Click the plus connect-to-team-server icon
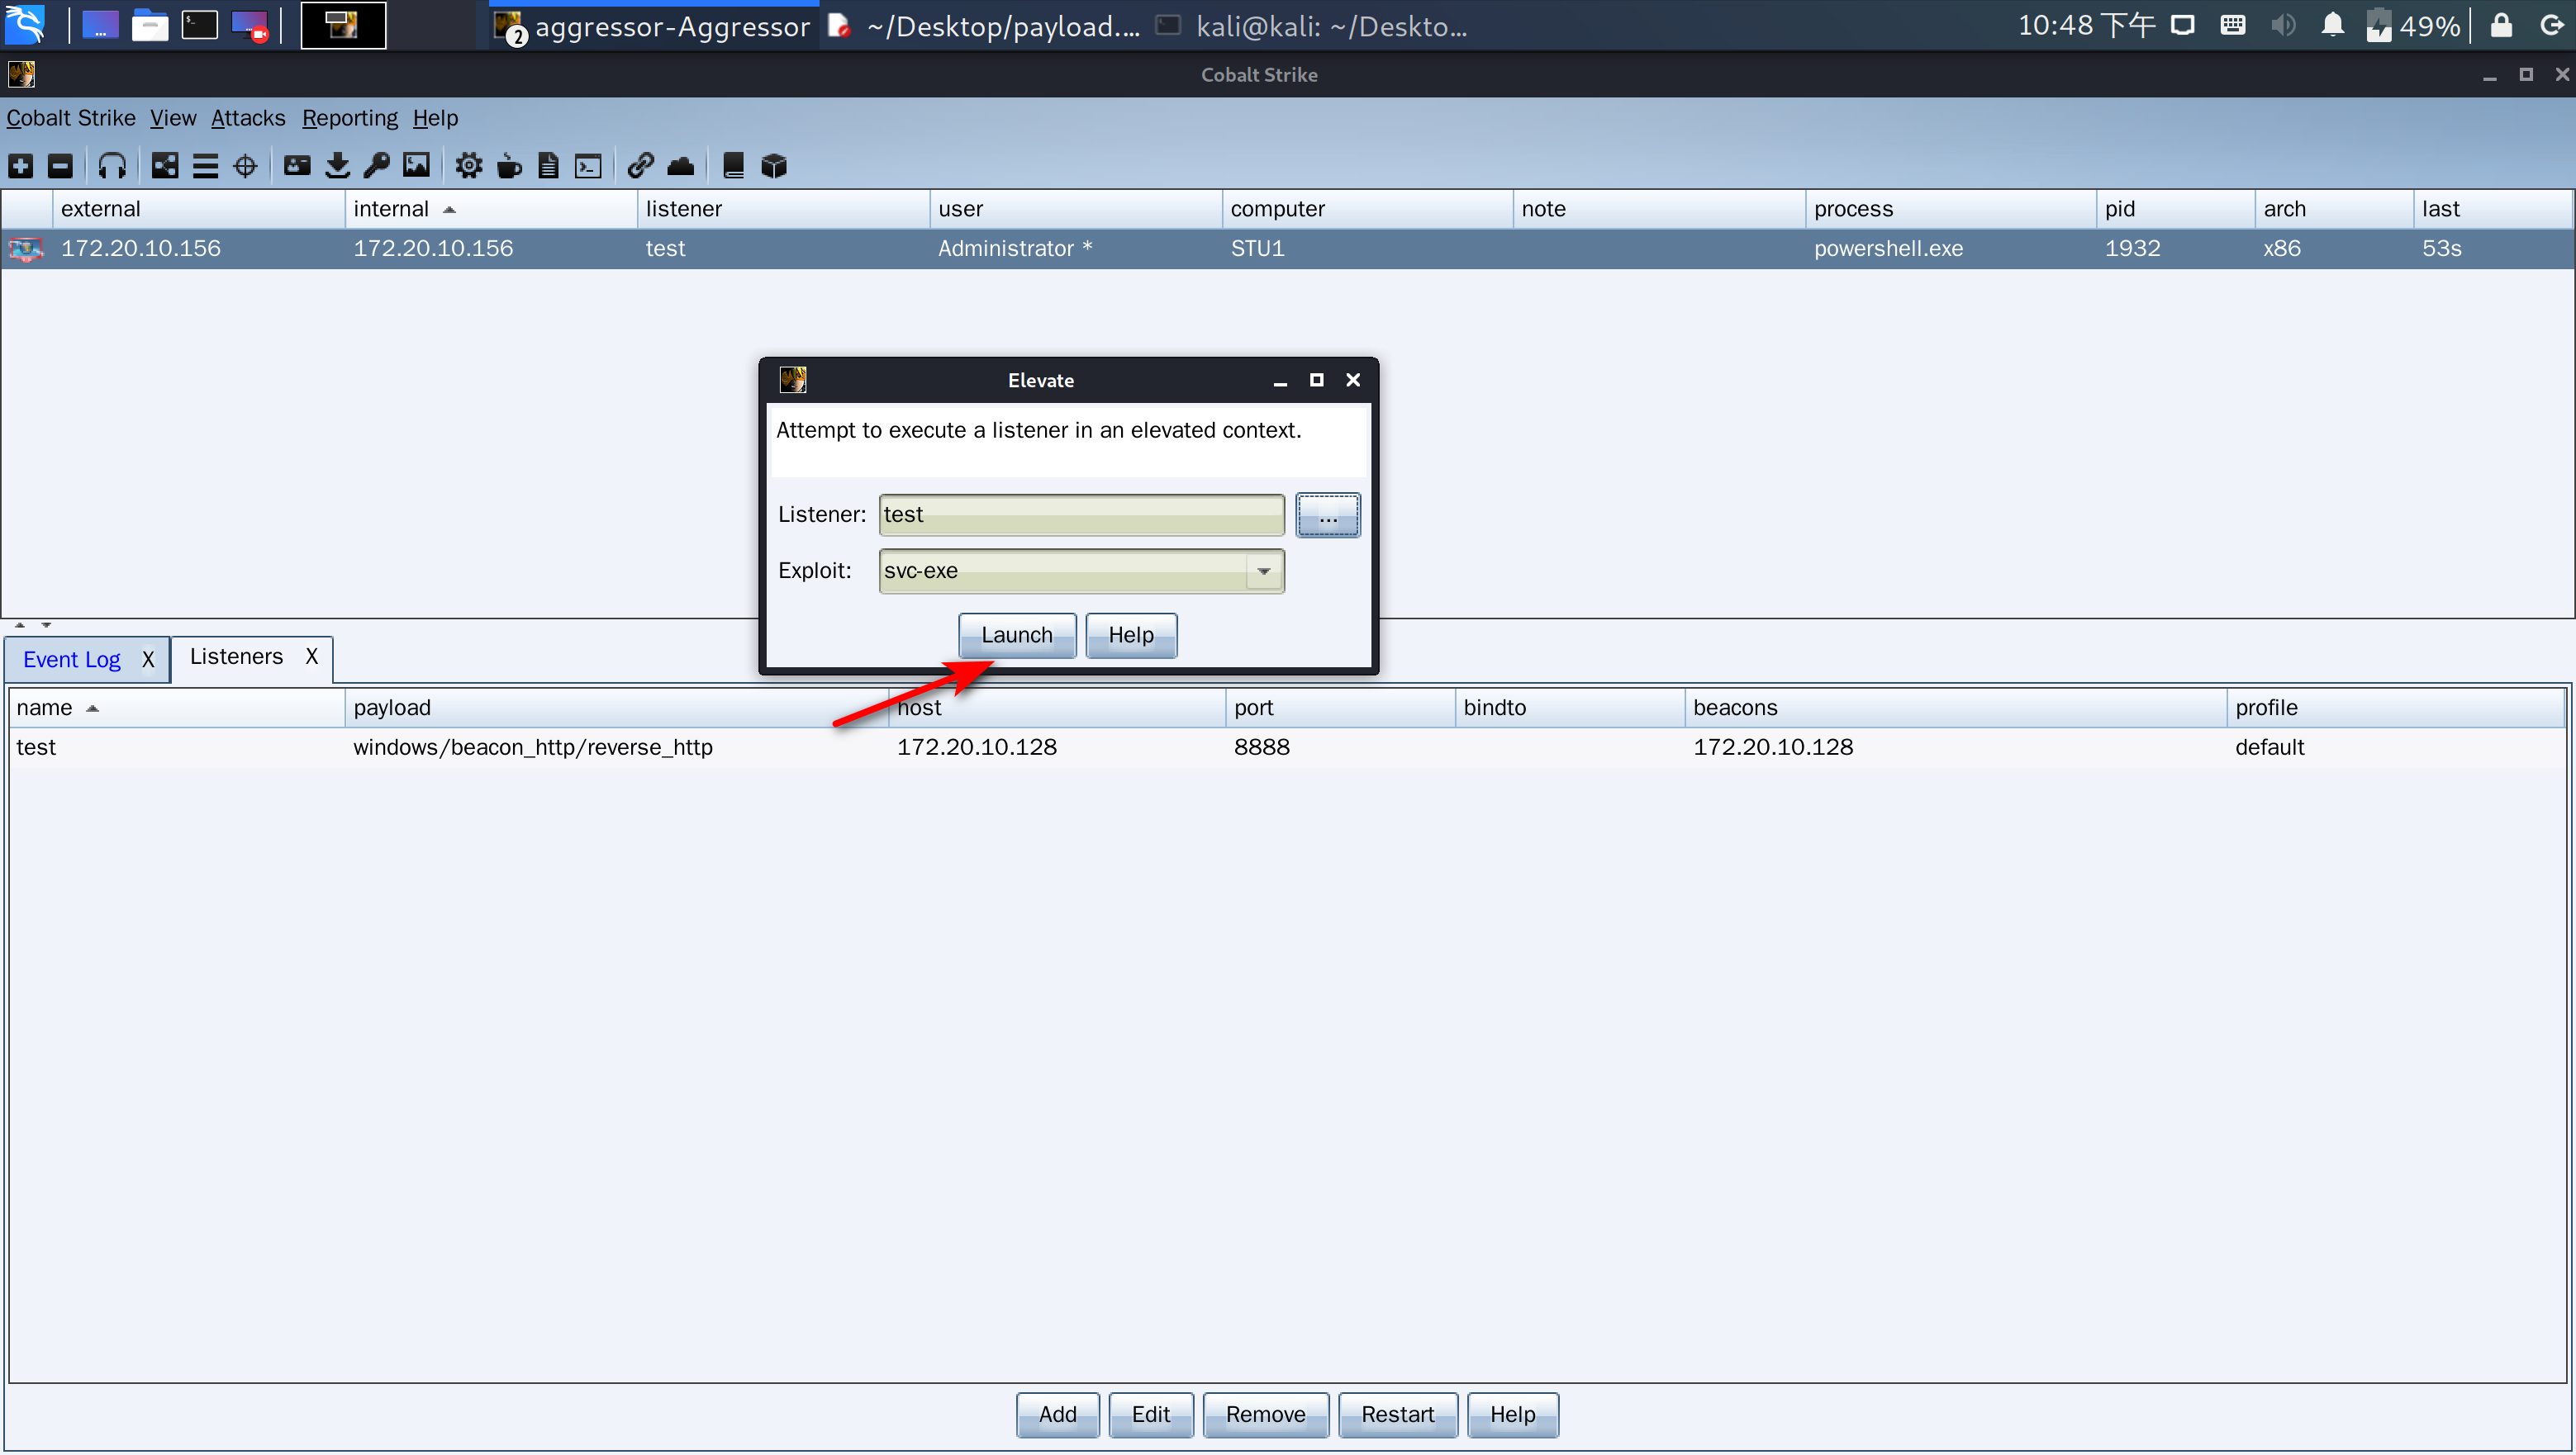This screenshot has height=1455, width=2576. tap(21, 166)
